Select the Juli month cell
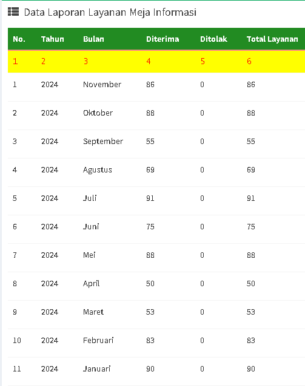 90,198
